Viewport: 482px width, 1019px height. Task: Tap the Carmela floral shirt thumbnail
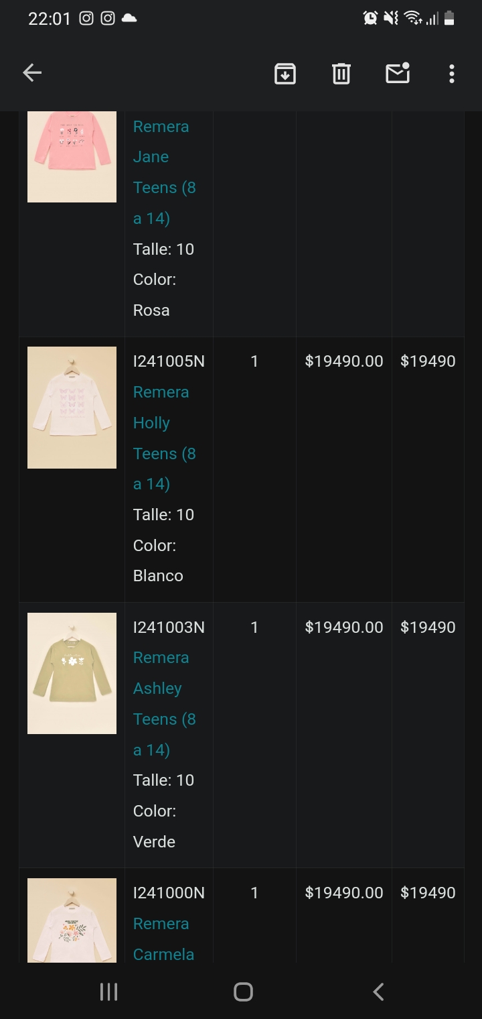[72, 920]
